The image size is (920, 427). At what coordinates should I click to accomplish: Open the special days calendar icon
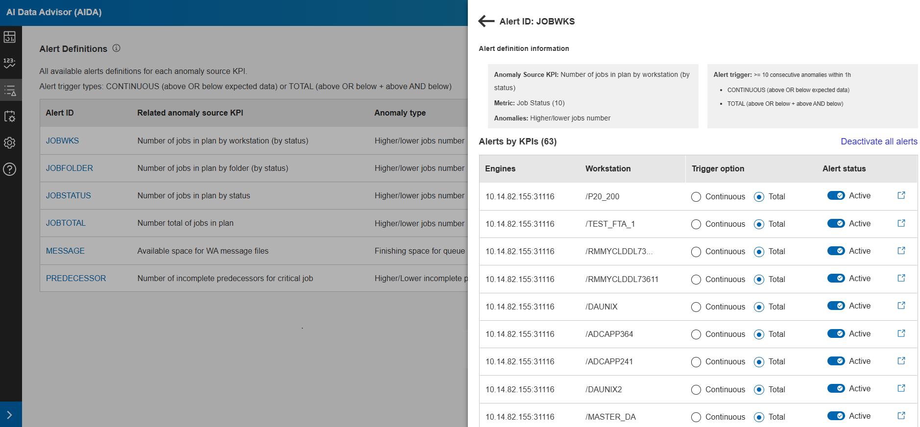(10, 117)
